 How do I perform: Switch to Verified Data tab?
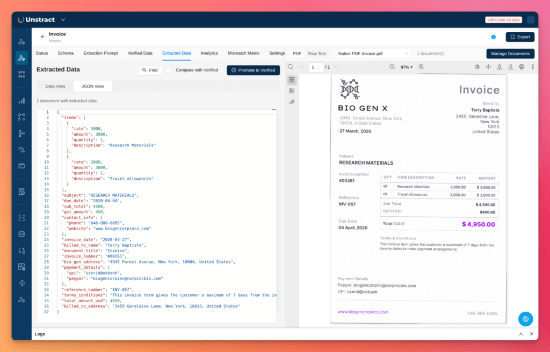140,53
